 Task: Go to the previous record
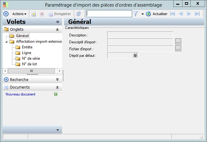point(181,14)
